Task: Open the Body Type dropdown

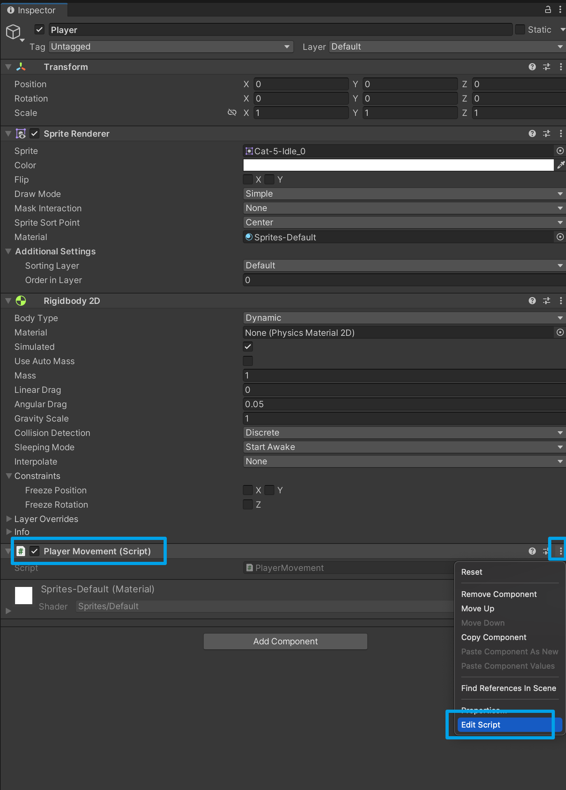Action: [x=404, y=318]
